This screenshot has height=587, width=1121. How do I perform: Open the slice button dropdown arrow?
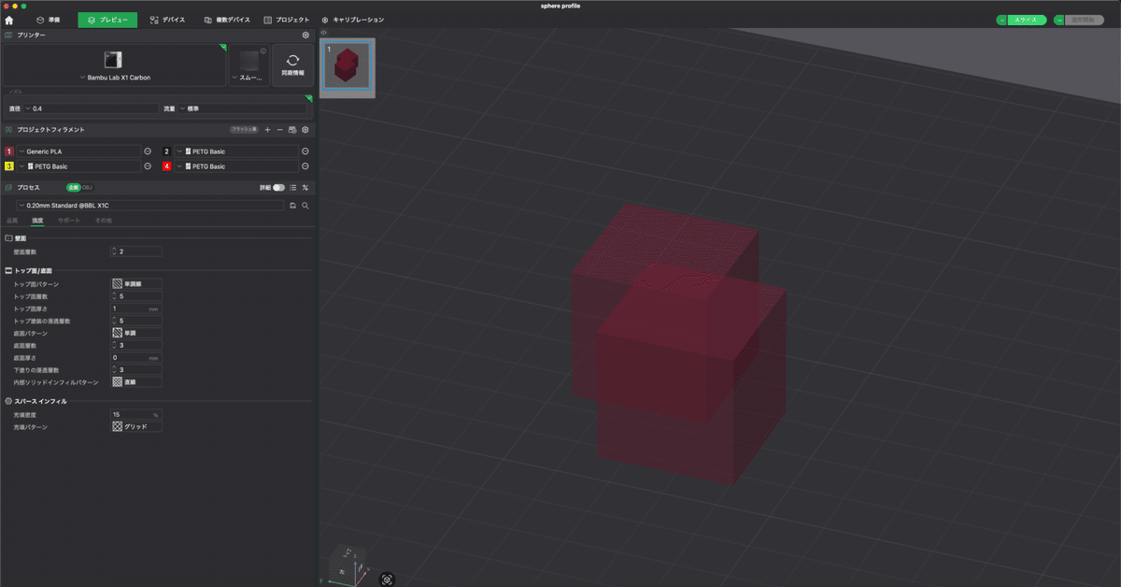[1001, 20]
